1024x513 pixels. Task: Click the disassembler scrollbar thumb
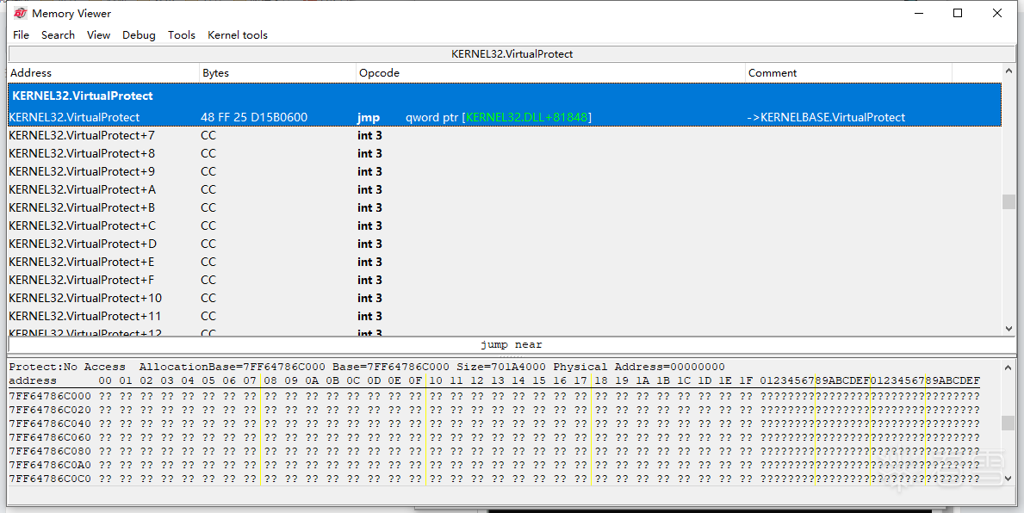point(1009,201)
